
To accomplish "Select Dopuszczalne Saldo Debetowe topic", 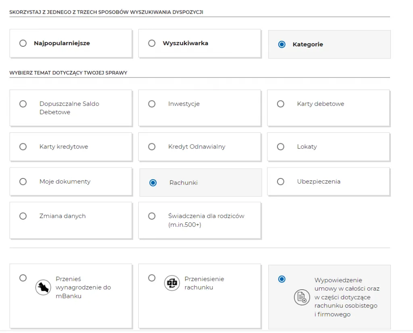I will (x=23, y=104).
